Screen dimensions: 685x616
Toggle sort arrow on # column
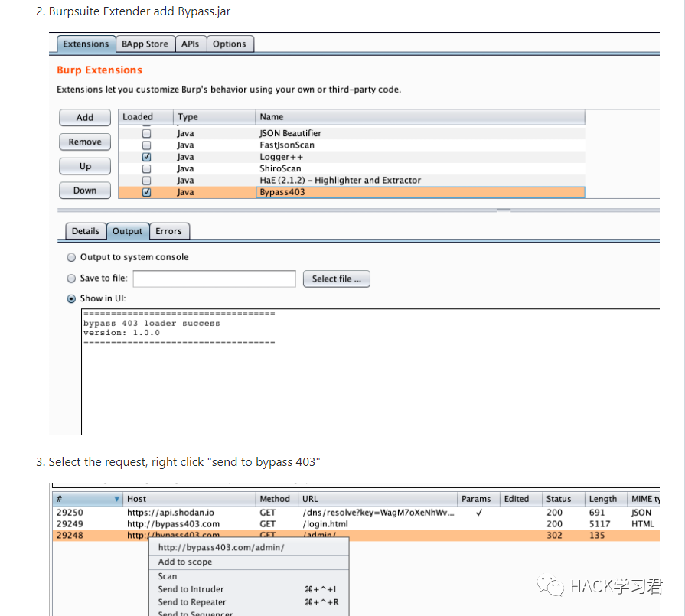coord(116,499)
